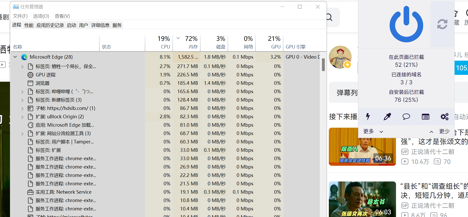The width and height of the screenshot is (468, 217).
Task: Open uBlock dashboard gears icon
Action: point(444,116)
